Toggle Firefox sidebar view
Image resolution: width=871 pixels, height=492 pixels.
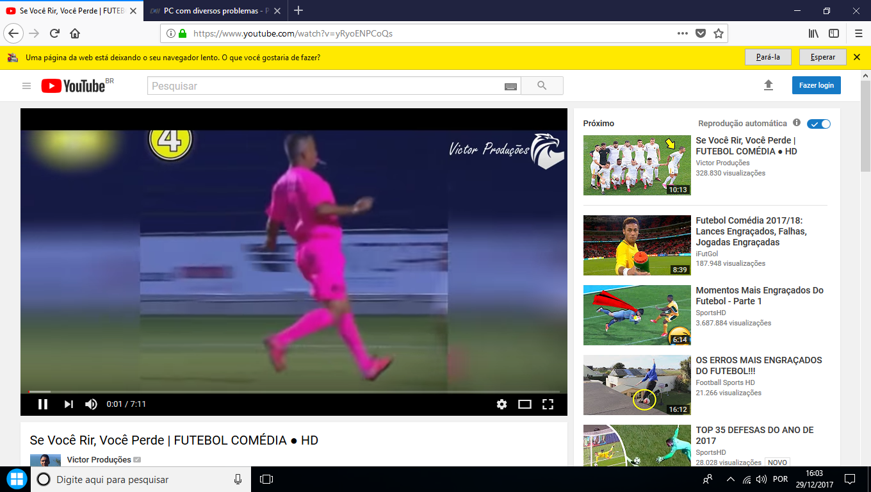834,33
